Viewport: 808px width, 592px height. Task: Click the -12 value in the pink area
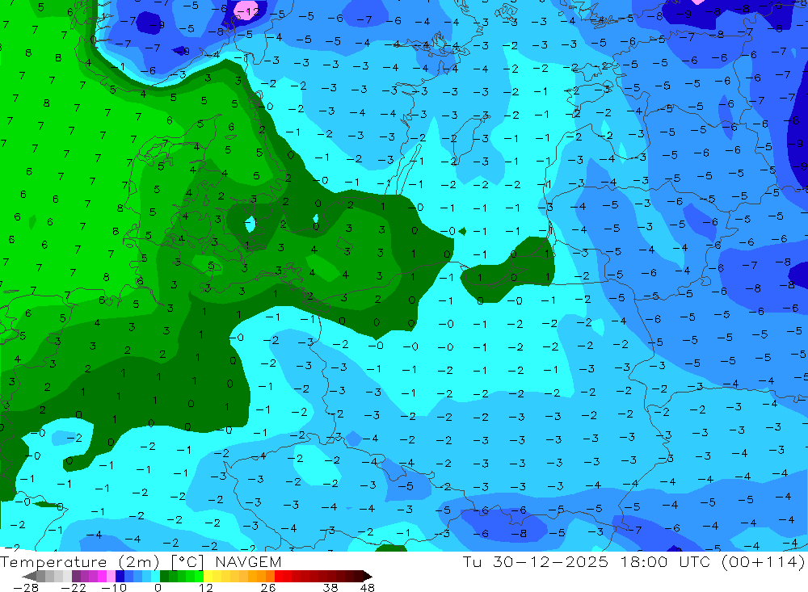[247, 10]
